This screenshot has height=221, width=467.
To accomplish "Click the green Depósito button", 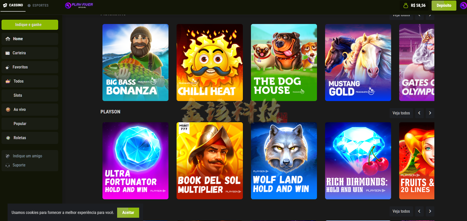I will click(444, 6).
